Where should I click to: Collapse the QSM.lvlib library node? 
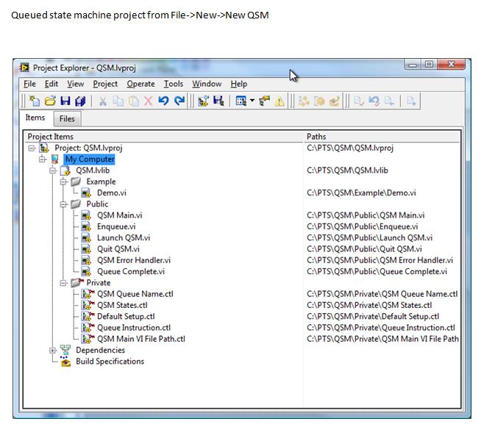click(x=53, y=171)
